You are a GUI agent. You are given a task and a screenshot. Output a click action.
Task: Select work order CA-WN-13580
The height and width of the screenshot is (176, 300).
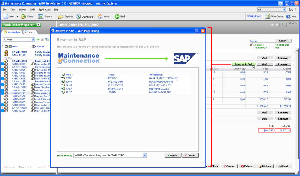[19, 52]
